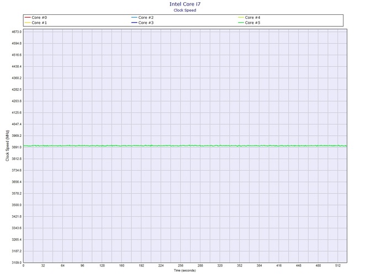
Task: Click the Core #1 legend label
Action: 39,23
